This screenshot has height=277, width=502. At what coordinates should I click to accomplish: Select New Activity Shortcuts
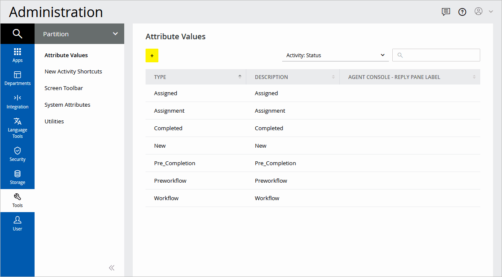(x=73, y=71)
